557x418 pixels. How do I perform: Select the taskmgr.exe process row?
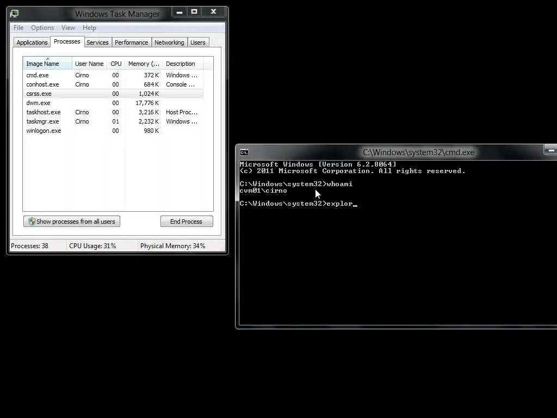(113, 121)
